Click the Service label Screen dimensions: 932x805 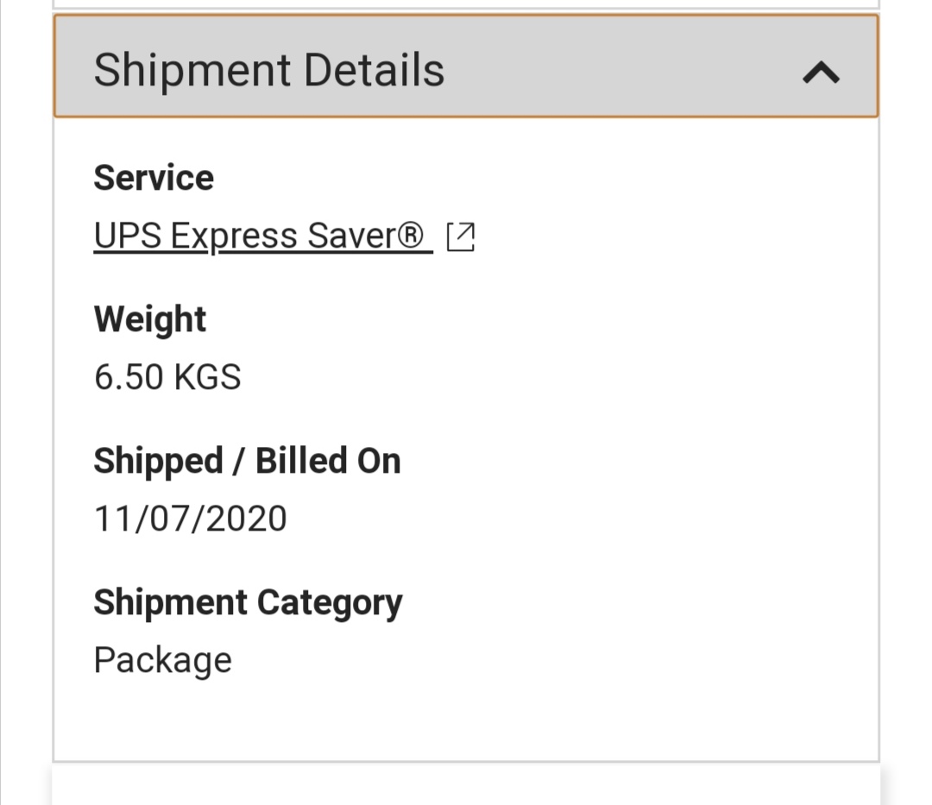[x=154, y=178]
